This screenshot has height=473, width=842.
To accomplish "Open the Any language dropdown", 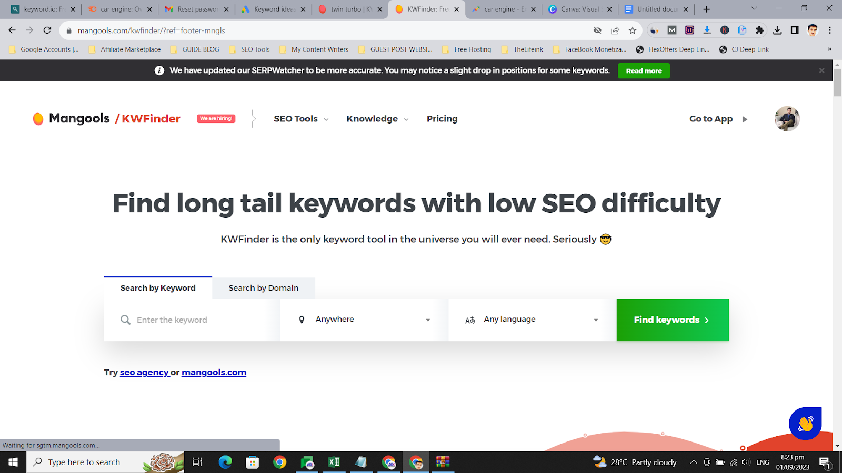I will (532, 320).
